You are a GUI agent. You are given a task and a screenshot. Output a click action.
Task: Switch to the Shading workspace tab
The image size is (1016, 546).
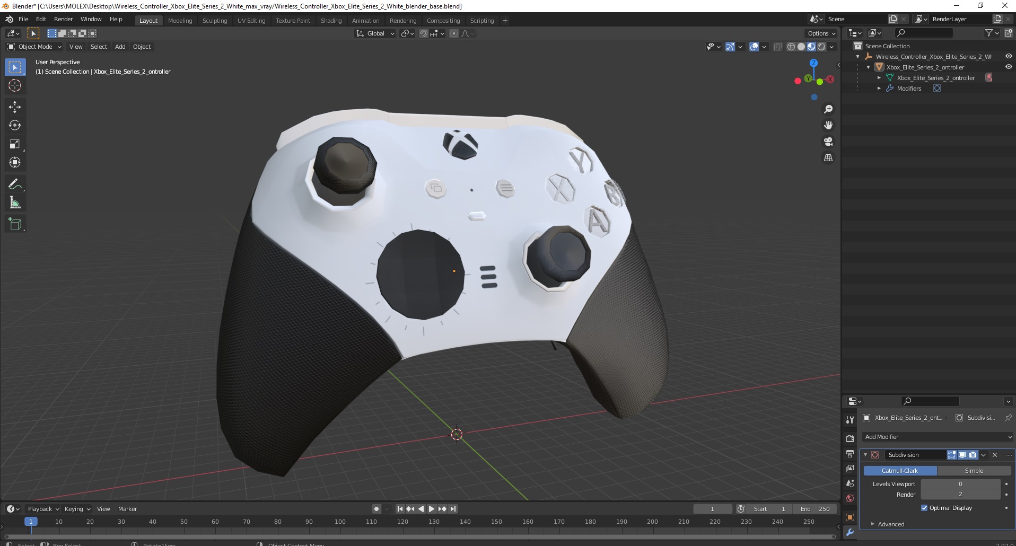pyautogui.click(x=331, y=21)
